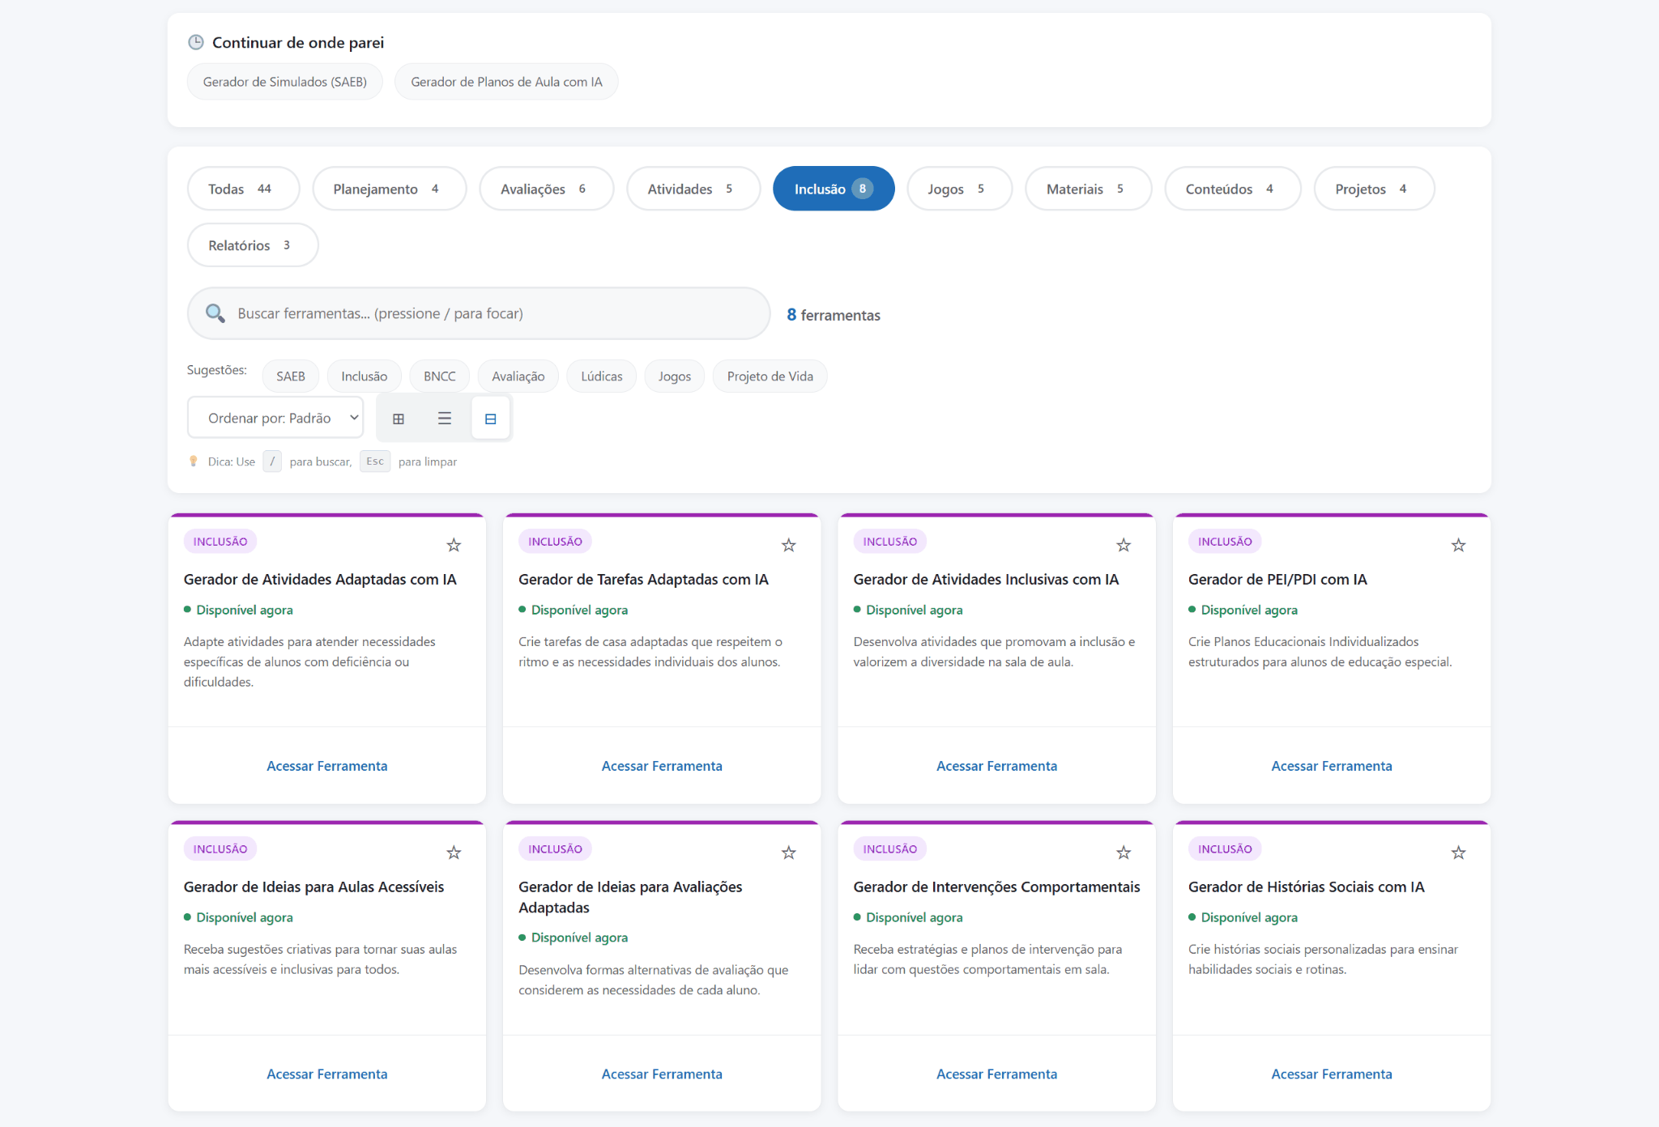Switch to list view layout icon
This screenshot has width=1659, height=1127.
point(445,419)
